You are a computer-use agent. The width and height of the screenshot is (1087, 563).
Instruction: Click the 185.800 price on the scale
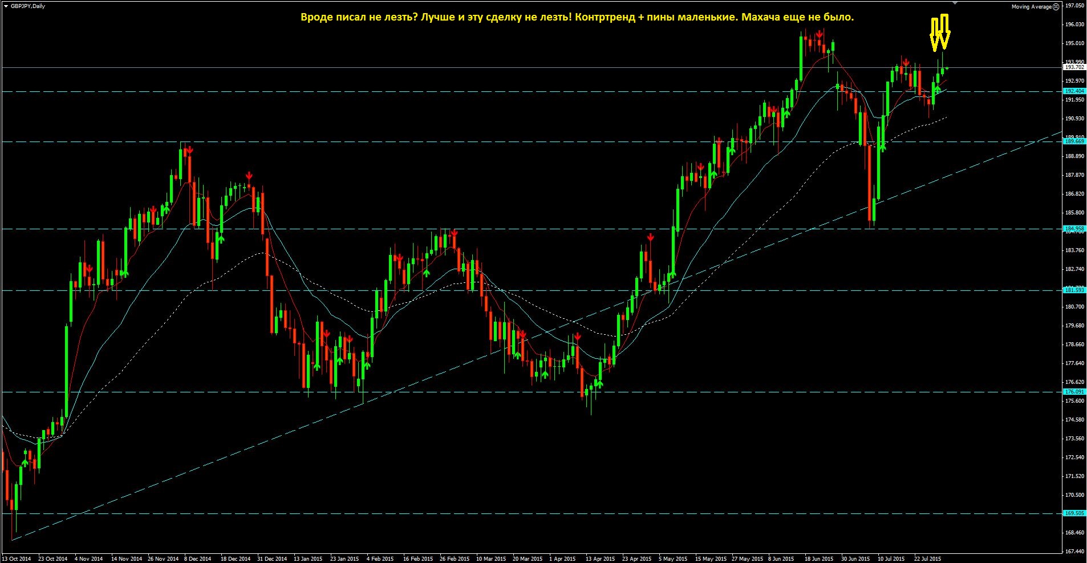point(1074,213)
